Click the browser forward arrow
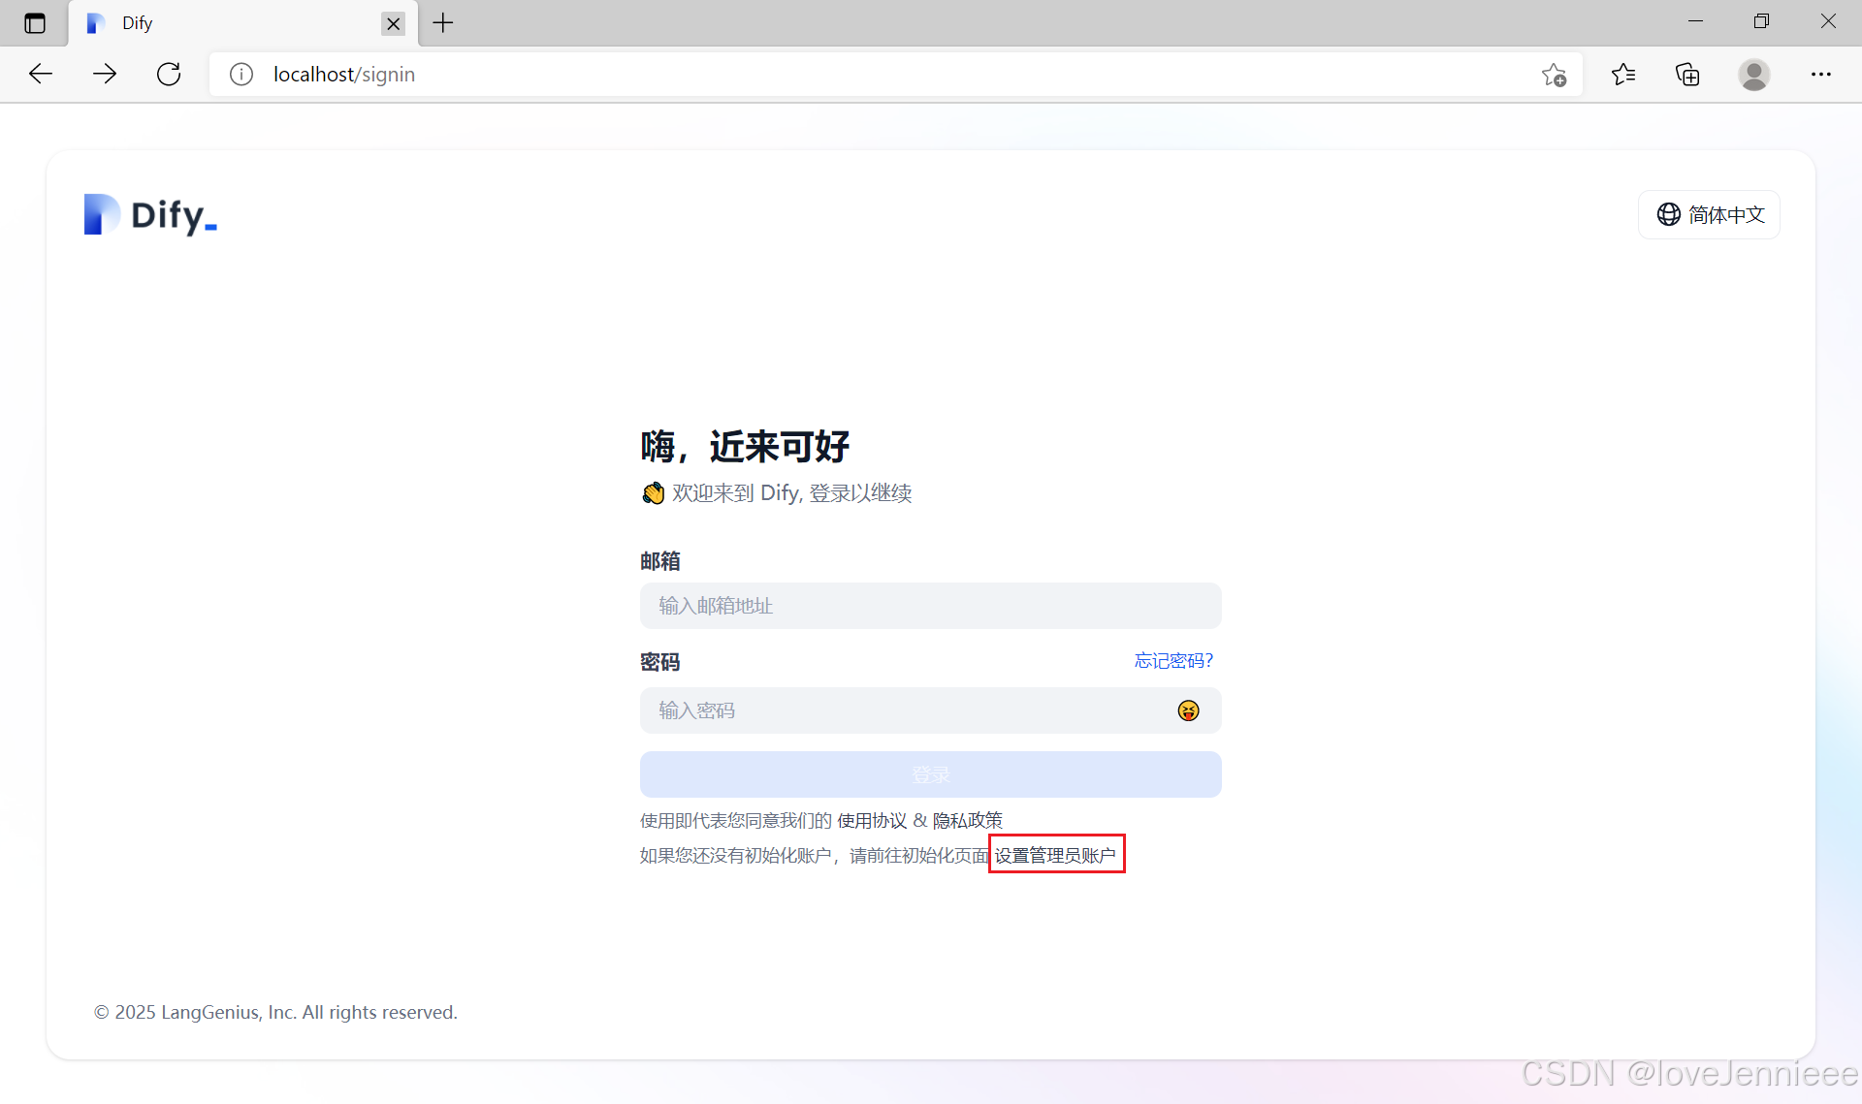 105,74
